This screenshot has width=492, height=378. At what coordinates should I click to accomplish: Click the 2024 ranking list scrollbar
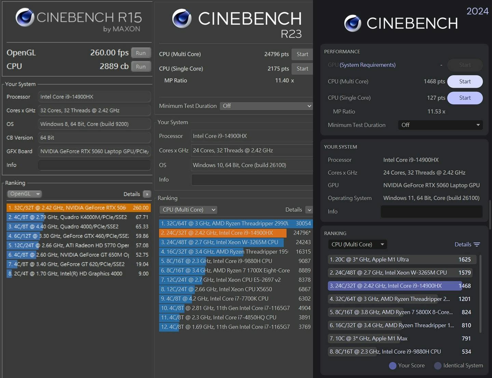[x=480, y=294]
